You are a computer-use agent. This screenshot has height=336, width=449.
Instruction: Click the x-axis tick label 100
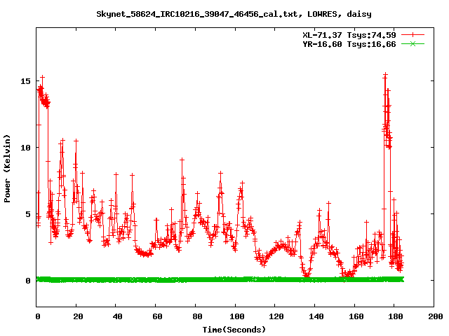[x=237, y=316]
